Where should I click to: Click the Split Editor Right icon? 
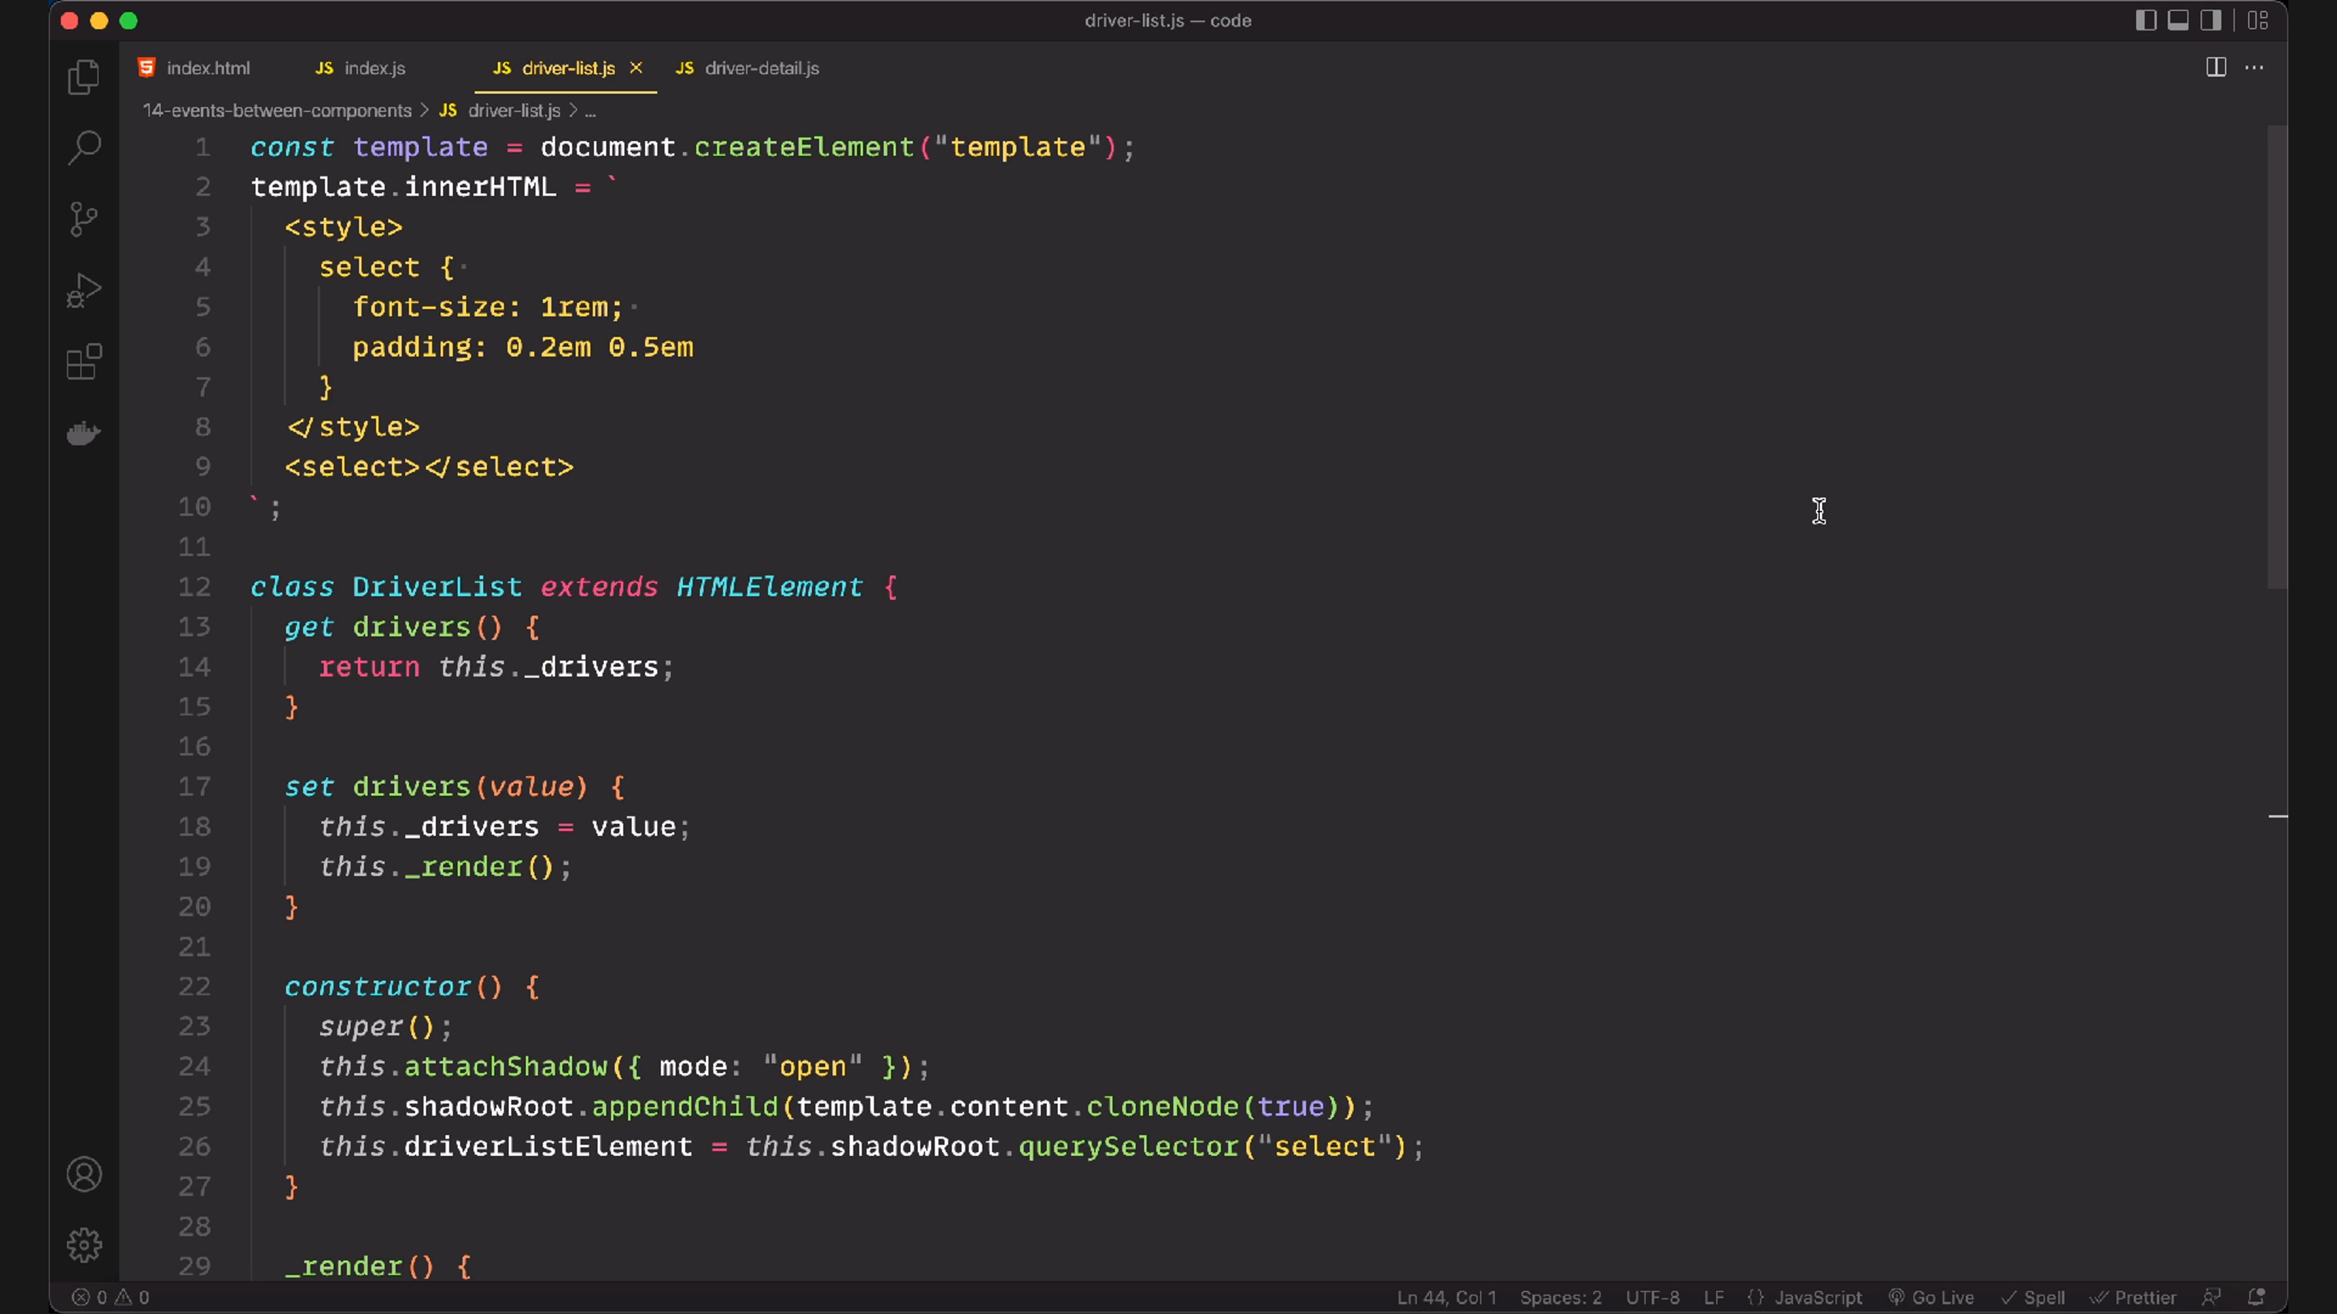pos(2215,67)
